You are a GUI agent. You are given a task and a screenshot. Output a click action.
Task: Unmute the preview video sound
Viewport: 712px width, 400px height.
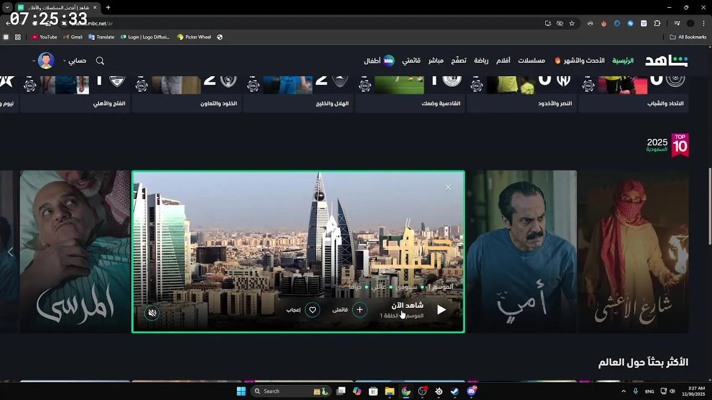(x=152, y=313)
